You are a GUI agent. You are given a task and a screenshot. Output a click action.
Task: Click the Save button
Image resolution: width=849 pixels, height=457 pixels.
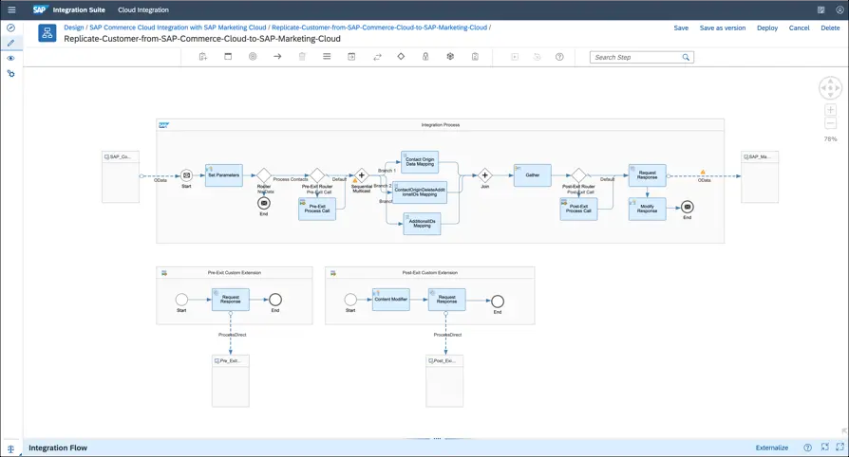(681, 28)
